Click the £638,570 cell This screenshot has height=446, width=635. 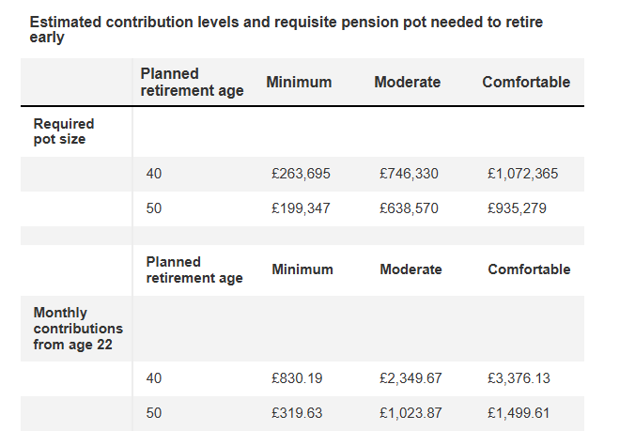point(409,208)
